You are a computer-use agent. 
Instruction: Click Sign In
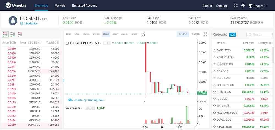point(207,6)
